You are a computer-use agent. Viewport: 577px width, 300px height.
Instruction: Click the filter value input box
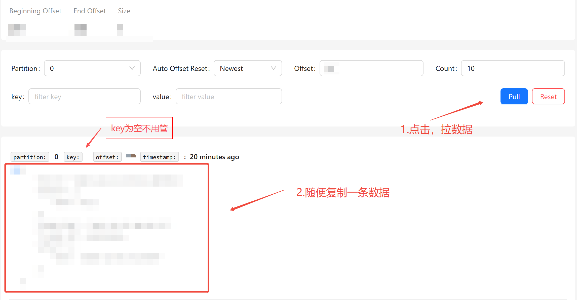click(x=228, y=96)
